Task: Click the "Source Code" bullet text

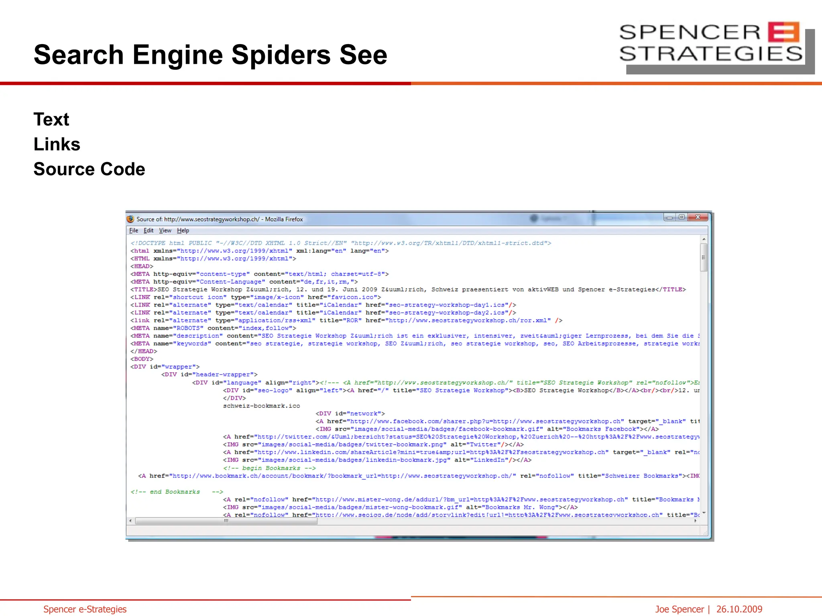Action: pos(90,169)
